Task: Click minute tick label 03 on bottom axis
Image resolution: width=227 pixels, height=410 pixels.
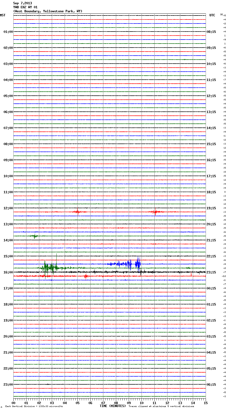Action: click(52, 403)
